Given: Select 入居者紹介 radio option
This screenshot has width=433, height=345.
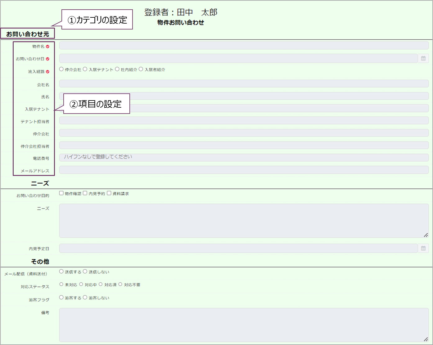Looking at the screenshot, I should tap(141, 69).
